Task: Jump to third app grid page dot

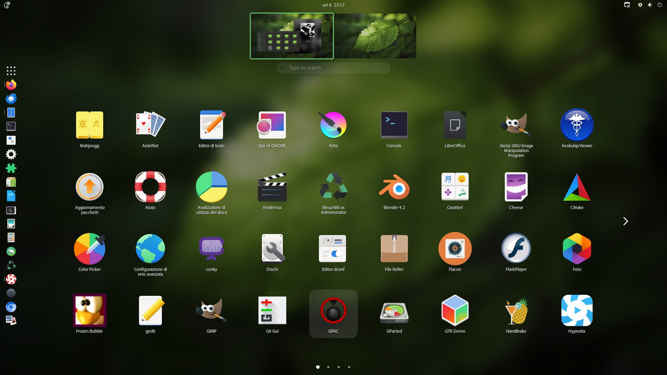Action: point(339,367)
